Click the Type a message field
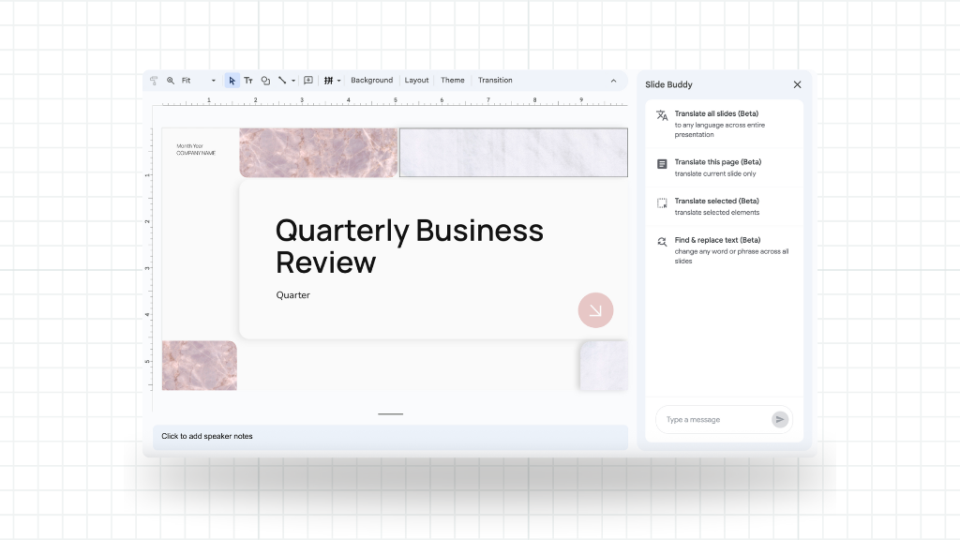Image resolution: width=960 pixels, height=540 pixels. coord(712,420)
